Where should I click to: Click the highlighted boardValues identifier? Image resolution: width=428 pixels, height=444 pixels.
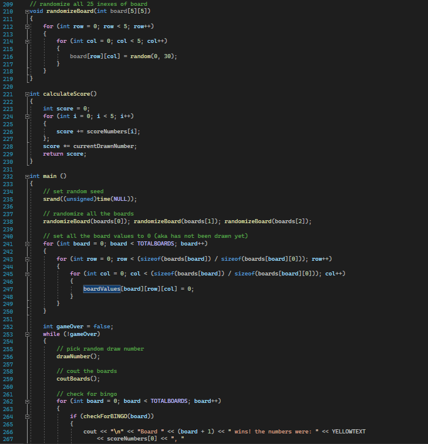point(102,289)
